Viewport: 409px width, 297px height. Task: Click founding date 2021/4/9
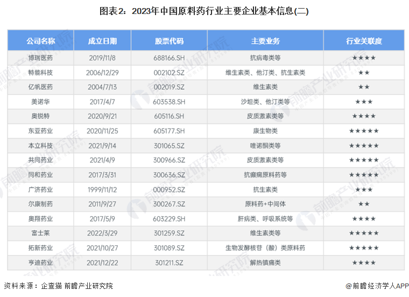point(102,160)
